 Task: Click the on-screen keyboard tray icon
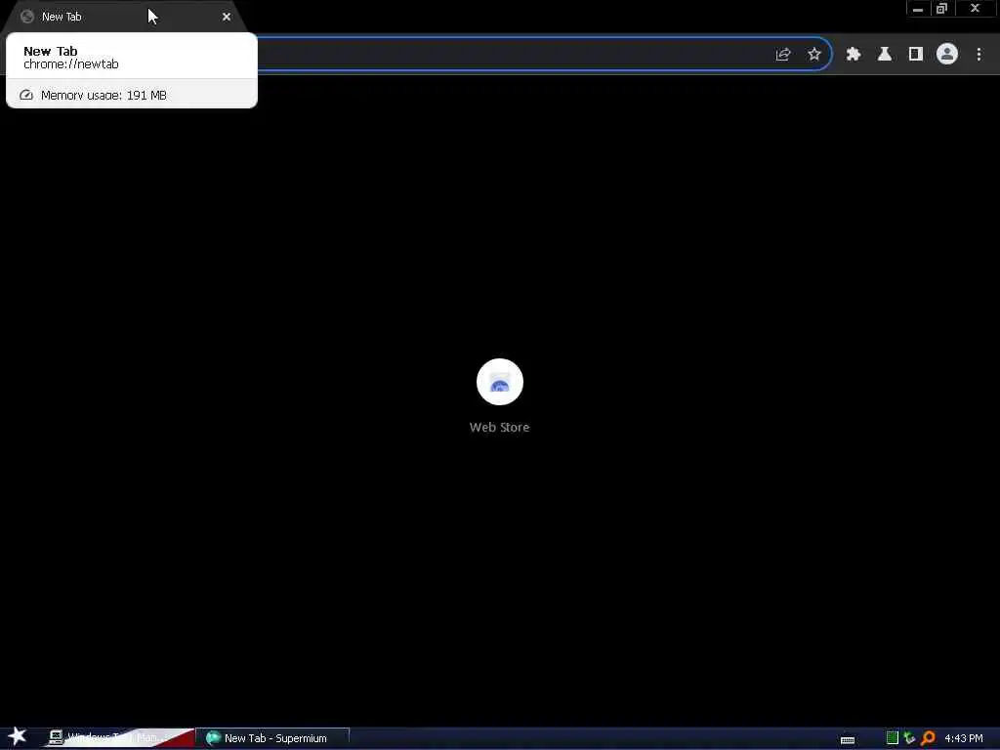pyautogui.click(x=847, y=739)
